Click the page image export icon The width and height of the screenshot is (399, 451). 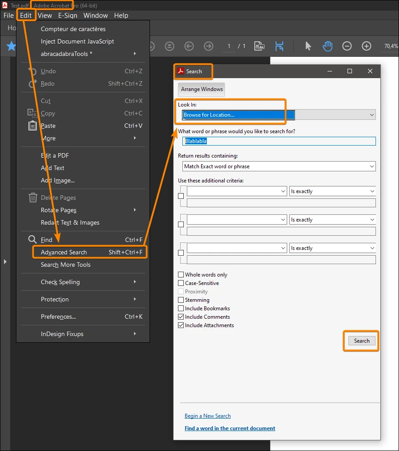coord(259,46)
